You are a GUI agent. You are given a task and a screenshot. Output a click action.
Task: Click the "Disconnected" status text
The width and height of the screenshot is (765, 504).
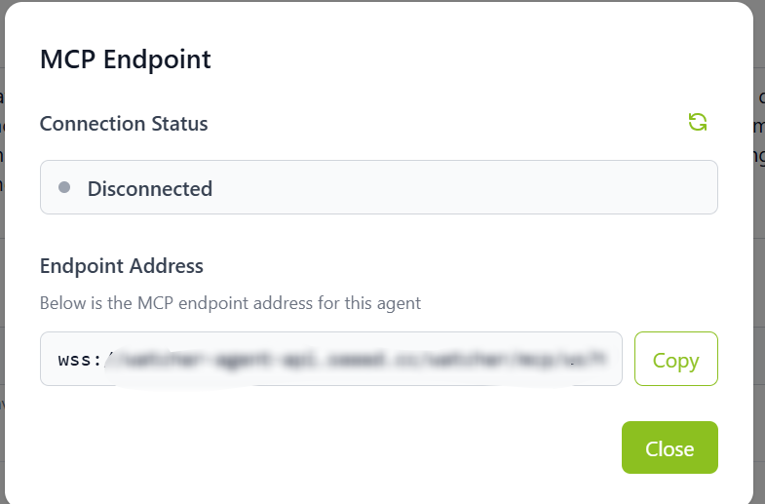(x=150, y=188)
